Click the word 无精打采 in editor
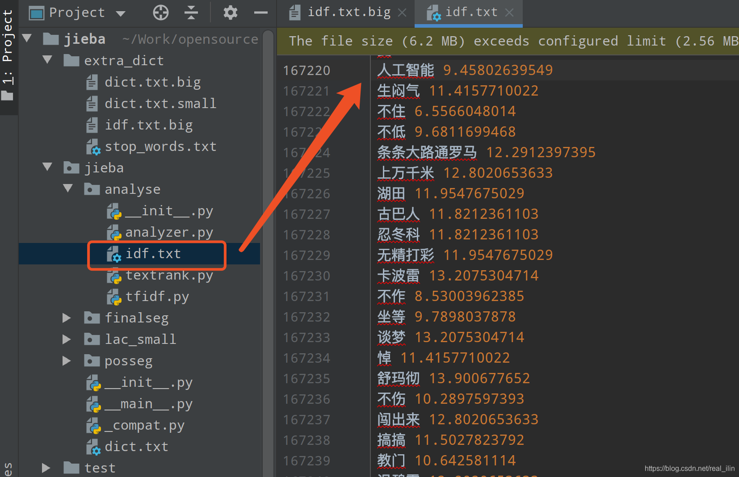Screen dimensions: 739x477 [405, 255]
